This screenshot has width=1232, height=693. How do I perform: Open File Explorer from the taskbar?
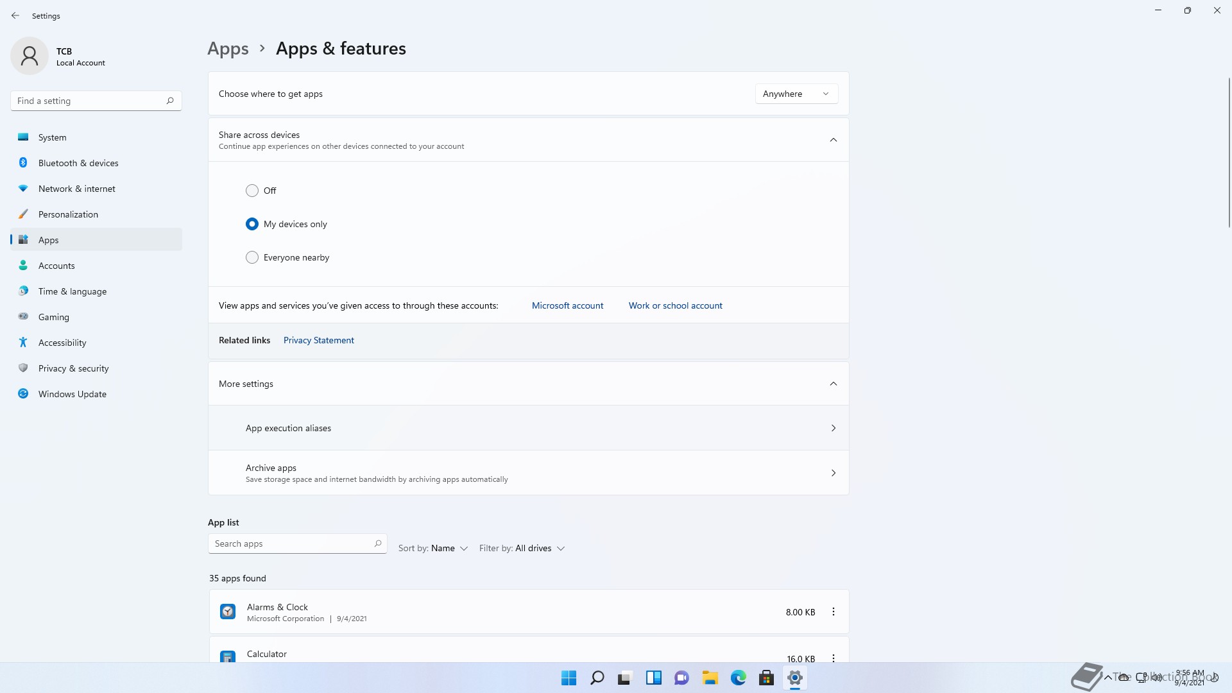(710, 678)
